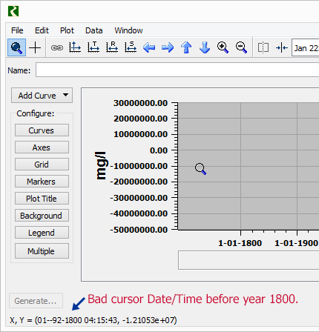Focus the Name text field
This screenshot has width=319, height=332.
coord(177,70)
